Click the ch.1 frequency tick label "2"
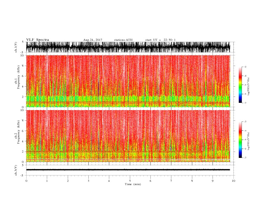 coord(23,97)
